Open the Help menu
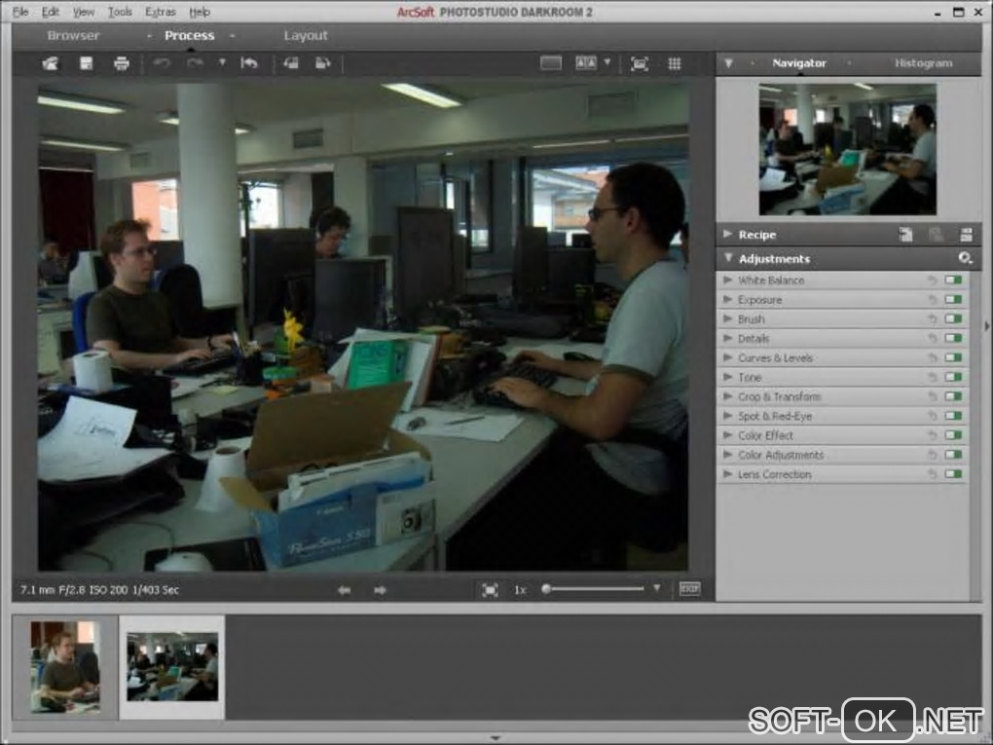Screen dimensions: 993x745 [200, 12]
